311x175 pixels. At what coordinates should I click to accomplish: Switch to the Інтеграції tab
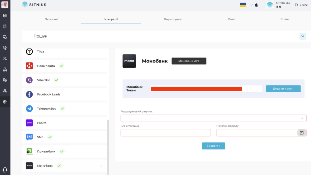click(111, 19)
